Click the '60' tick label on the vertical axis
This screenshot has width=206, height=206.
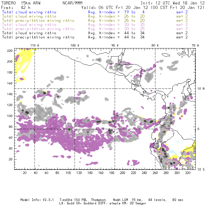click(x=11, y=138)
